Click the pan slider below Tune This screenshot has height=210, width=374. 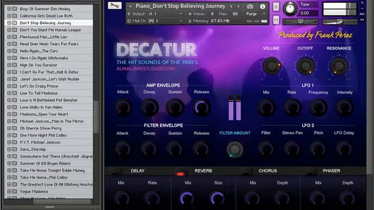point(300,22)
